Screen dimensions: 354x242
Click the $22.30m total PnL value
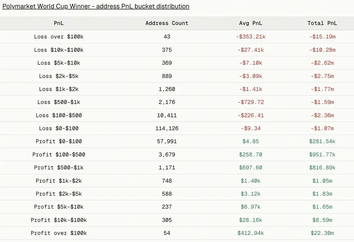322,233
